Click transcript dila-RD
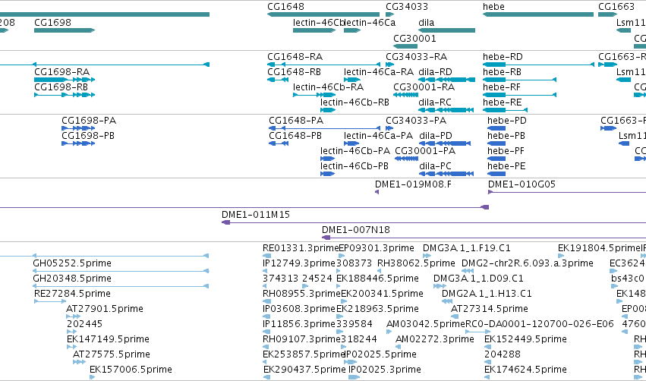This screenshot has height=381, width=646. 446,80
